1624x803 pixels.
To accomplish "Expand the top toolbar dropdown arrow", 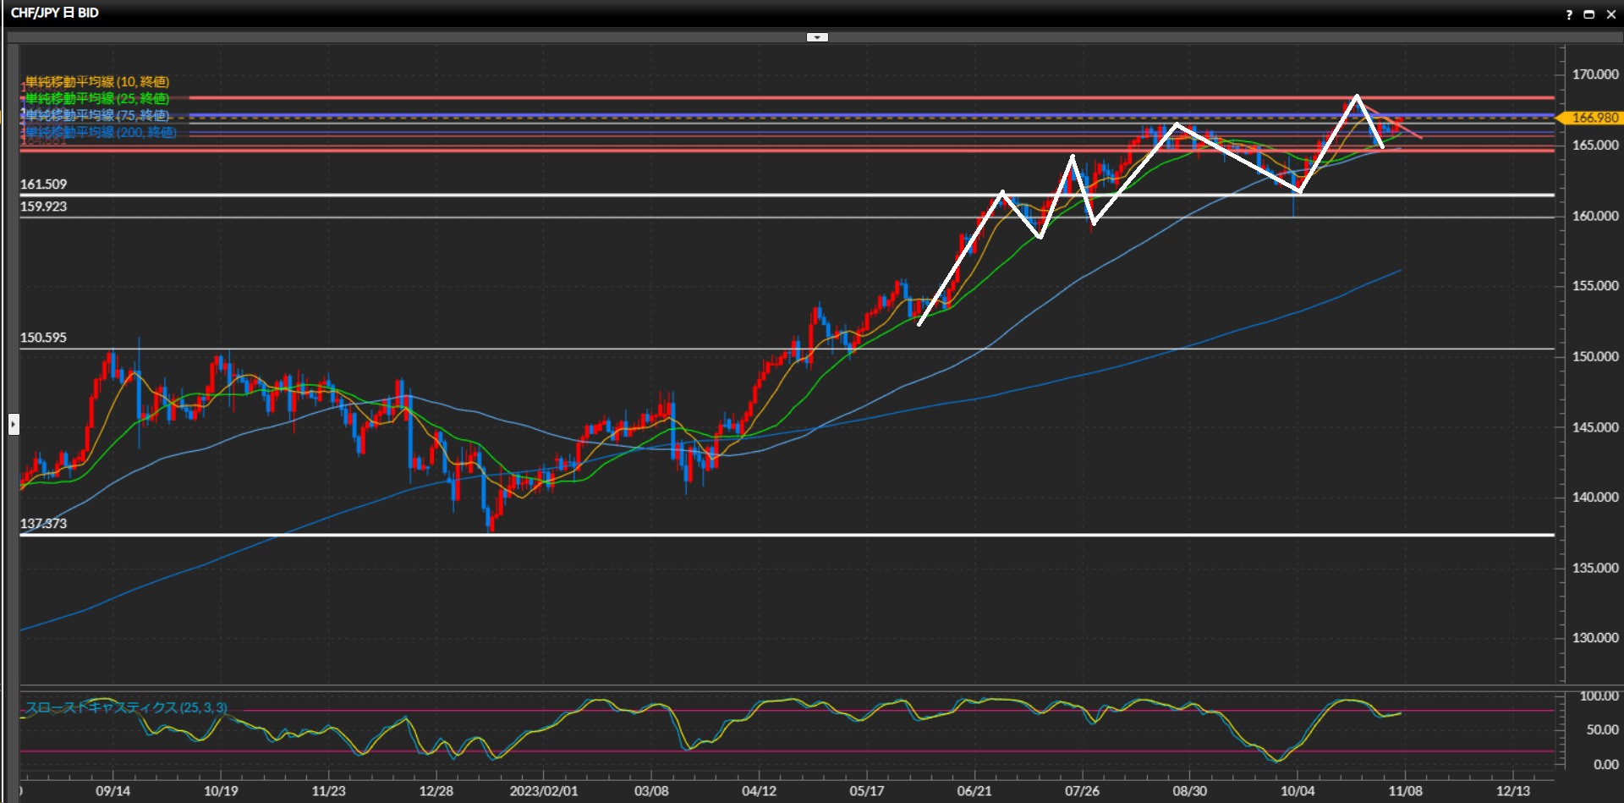I will point(817,37).
